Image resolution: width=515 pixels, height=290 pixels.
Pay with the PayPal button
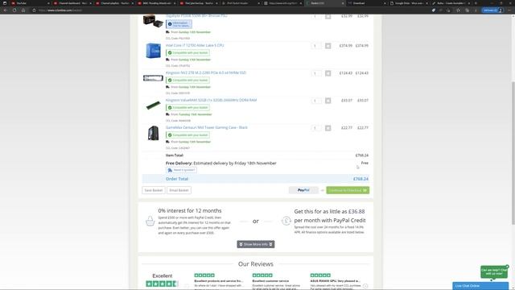pos(303,190)
